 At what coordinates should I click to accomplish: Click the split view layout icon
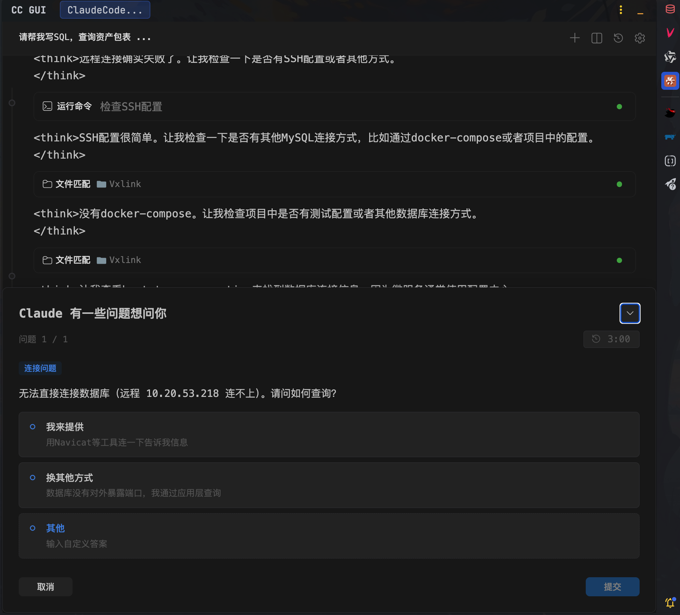597,38
